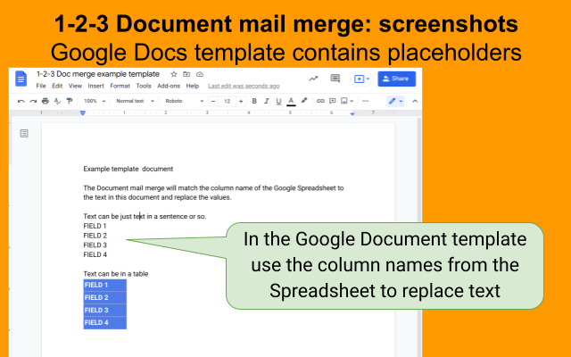Toggle Bold formatting
The width and height of the screenshot is (571, 357).
(x=254, y=101)
